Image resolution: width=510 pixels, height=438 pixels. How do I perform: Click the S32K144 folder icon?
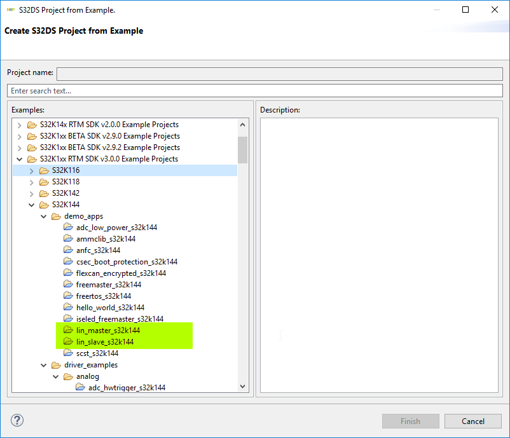click(44, 205)
